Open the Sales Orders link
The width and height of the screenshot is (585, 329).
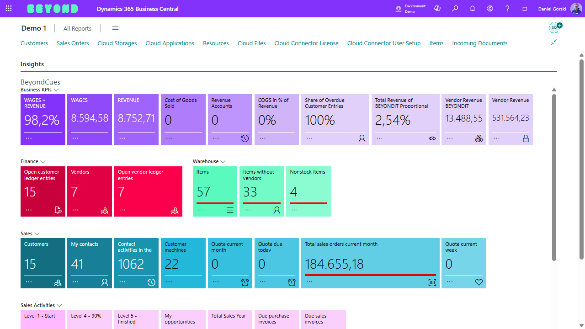(x=73, y=43)
